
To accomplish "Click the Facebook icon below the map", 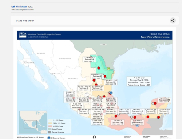I will tap(94, 137).
